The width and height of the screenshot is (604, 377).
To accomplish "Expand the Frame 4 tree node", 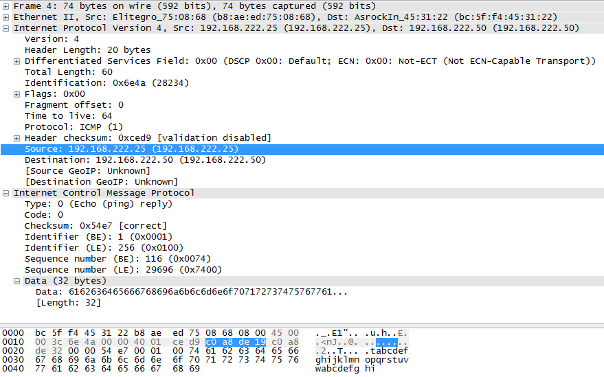I will point(5,6).
